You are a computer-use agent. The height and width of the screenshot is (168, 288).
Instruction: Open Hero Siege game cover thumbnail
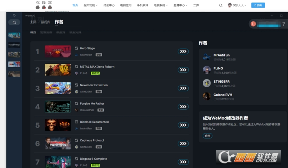tap(58, 51)
